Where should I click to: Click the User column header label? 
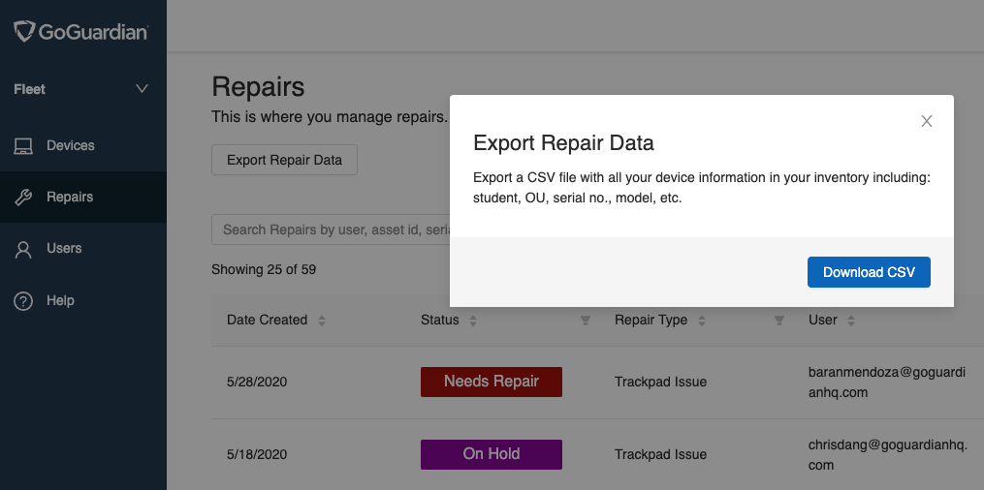coord(823,321)
